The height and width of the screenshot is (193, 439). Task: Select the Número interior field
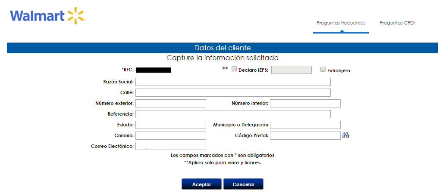305,103
